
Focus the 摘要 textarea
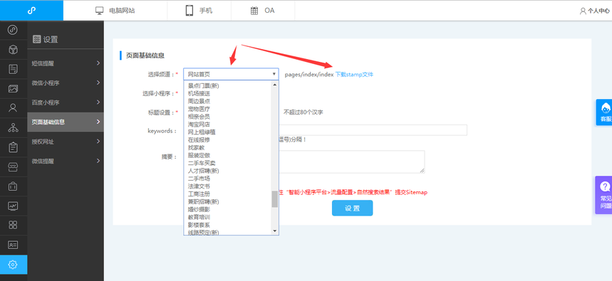point(351,161)
